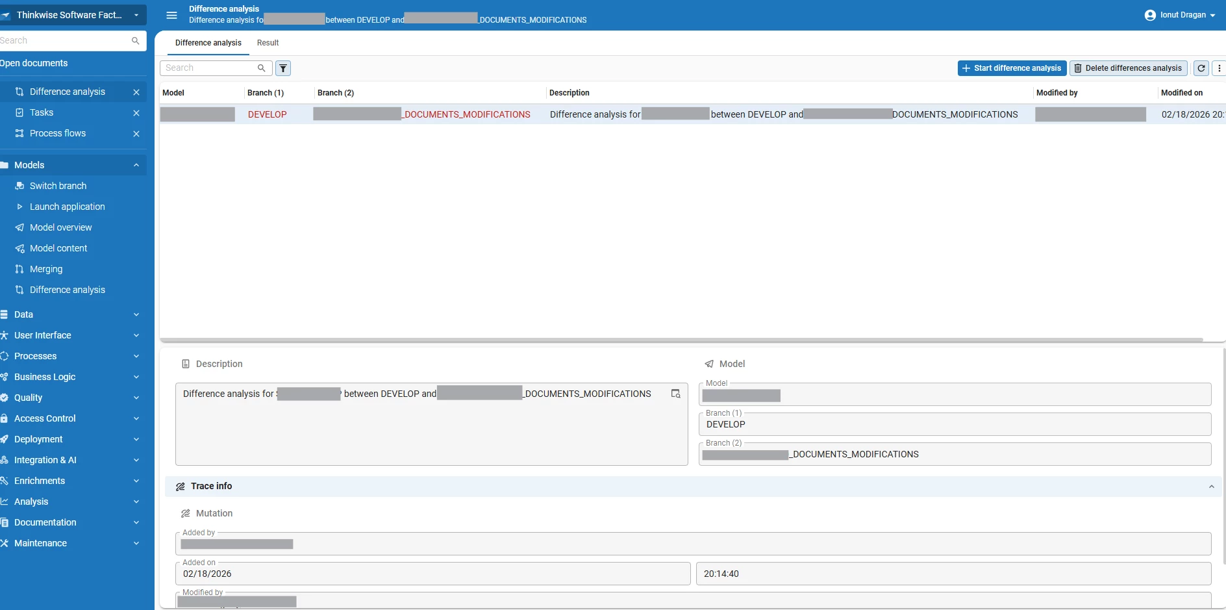Click the Launch application play icon

pos(19,207)
